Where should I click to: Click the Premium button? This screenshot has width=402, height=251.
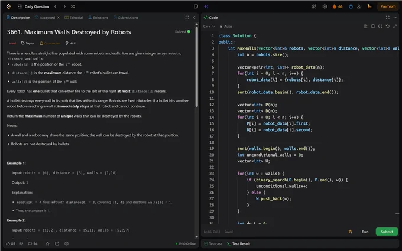[388, 6]
